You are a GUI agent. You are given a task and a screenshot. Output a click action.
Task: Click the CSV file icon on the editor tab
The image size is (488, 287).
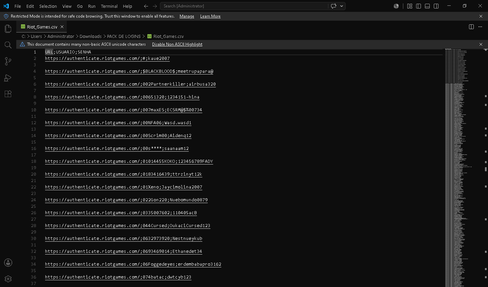click(23, 27)
